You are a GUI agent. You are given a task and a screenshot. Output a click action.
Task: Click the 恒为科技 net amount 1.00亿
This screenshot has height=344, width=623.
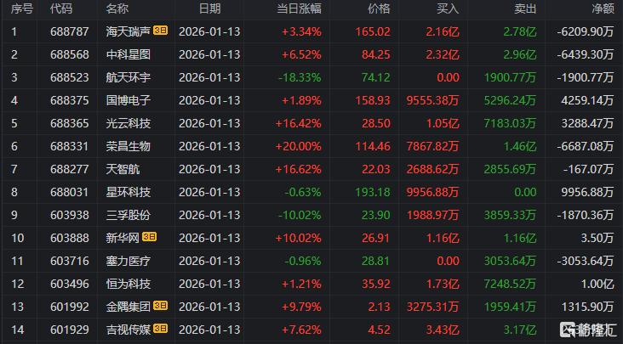pos(598,284)
